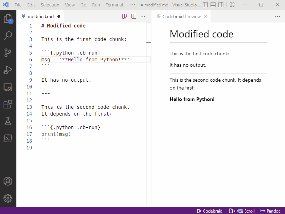The image size is (285, 214).
Task: Open the Edit menu
Action: [x=31, y=5]
